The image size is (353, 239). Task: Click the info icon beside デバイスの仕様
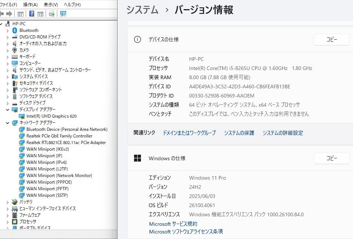coord(137,40)
